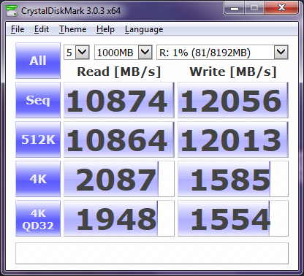
Task: Start the 4K benchmark test
Action: (x=38, y=179)
